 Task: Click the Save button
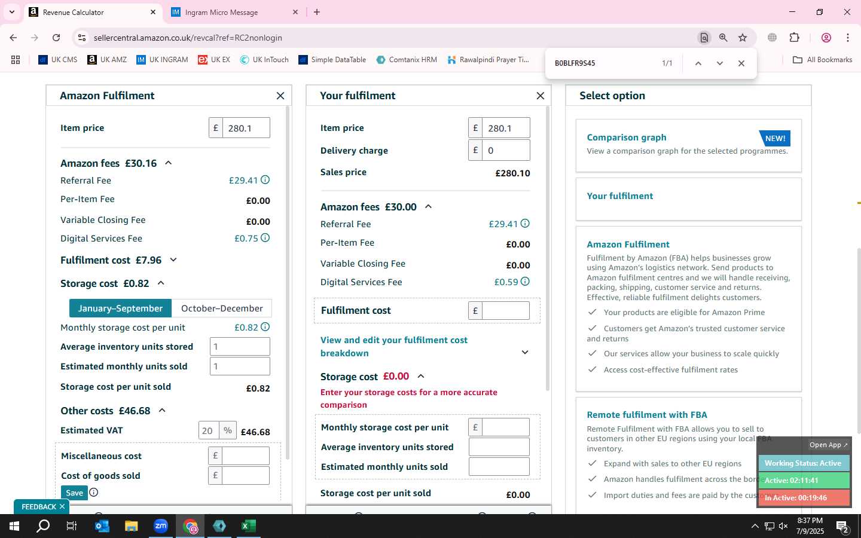pyautogui.click(x=74, y=493)
